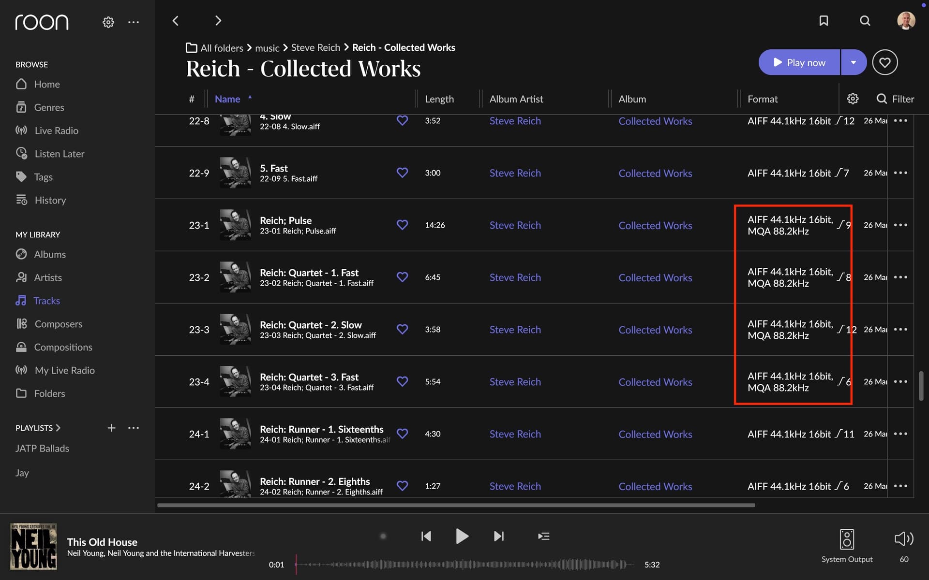
Task: Select the Albums library icon
Action: (x=21, y=254)
